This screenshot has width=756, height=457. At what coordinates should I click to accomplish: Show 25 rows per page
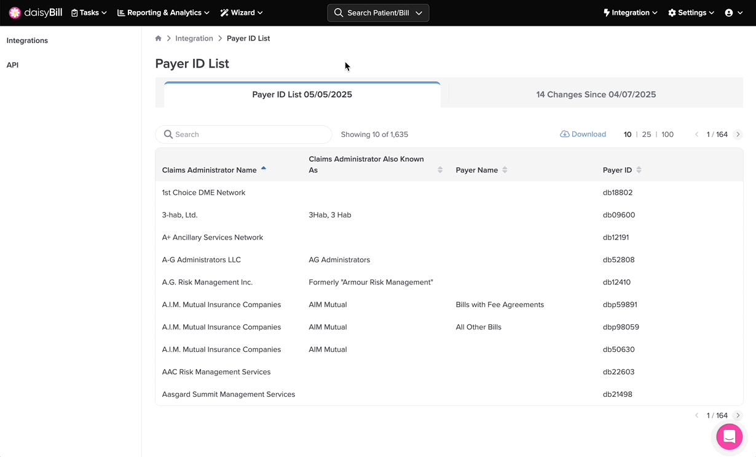coord(647,135)
